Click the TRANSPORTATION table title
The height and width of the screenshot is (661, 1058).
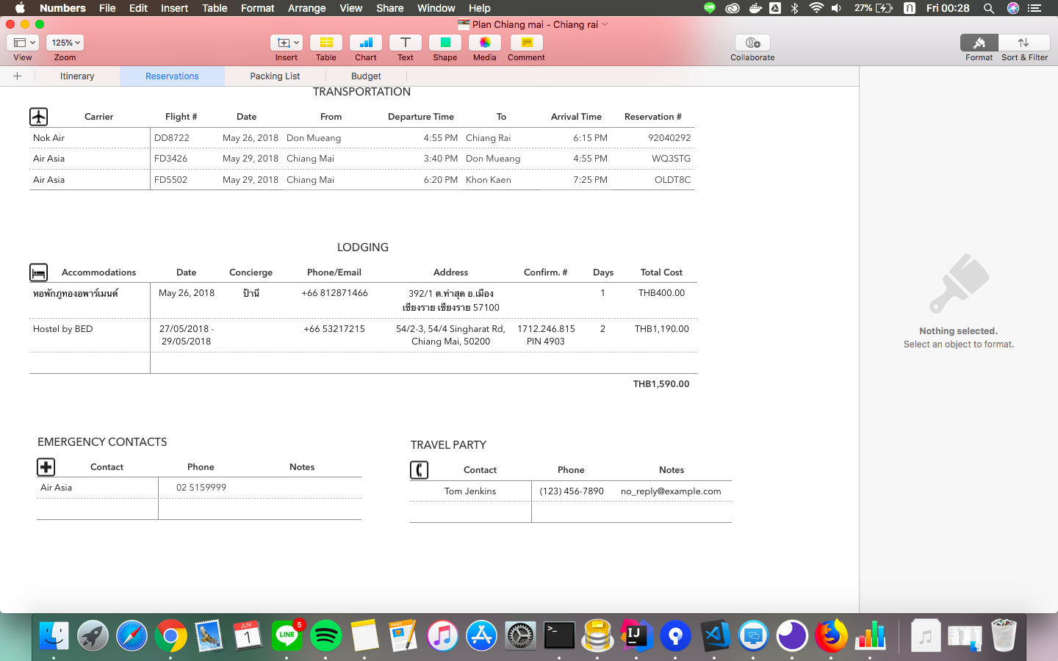(361, 92)
